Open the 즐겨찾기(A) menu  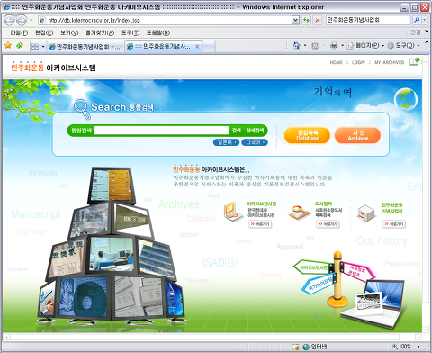[x=100, y=32]
